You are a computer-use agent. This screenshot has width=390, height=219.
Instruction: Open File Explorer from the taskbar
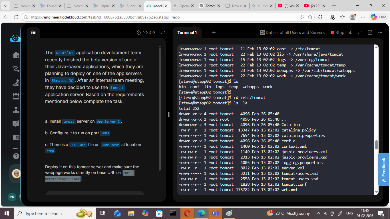click(131, 213)
